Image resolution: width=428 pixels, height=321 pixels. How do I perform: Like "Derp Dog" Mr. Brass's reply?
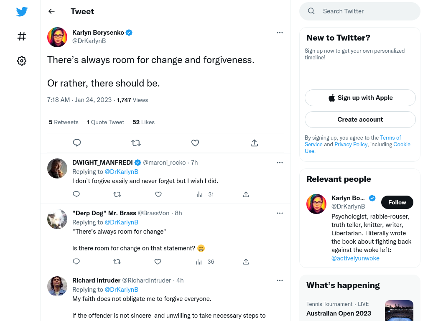[158, 262]
